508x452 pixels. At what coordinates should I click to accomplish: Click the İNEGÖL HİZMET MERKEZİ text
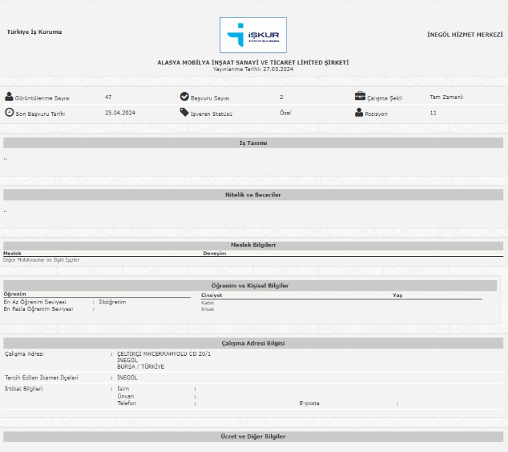tap(465, 35)
